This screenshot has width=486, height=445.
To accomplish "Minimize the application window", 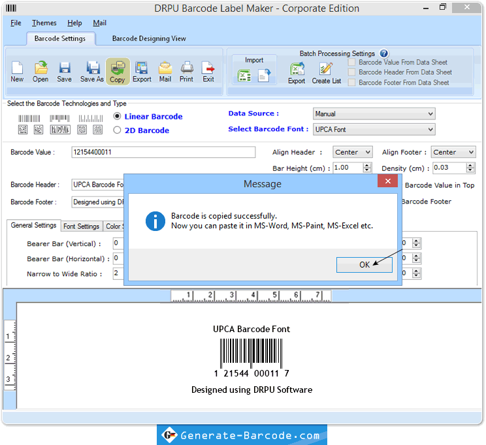I will [x=426, y=8].
